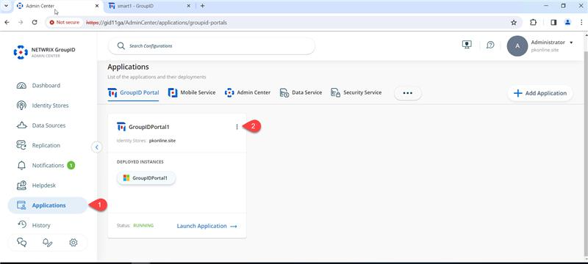Switch to the smart1 - GroupID browser tab
The image size is (588, 264).
149,6
